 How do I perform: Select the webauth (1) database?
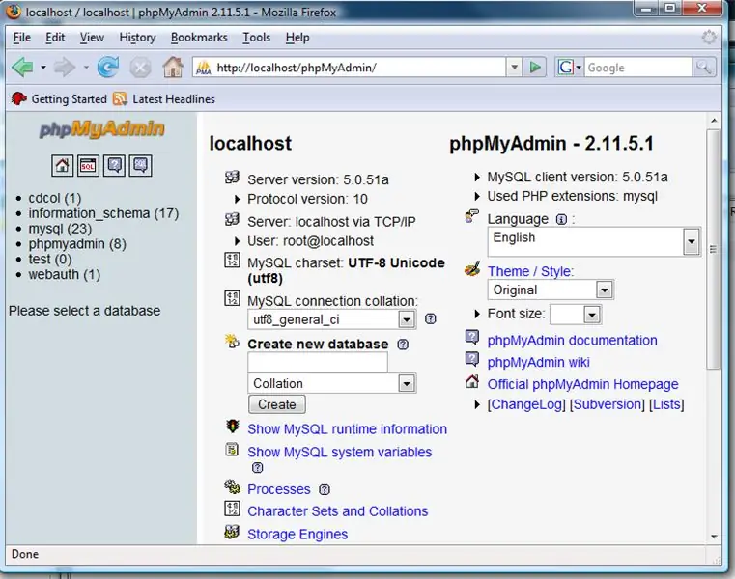click(65, 274)
